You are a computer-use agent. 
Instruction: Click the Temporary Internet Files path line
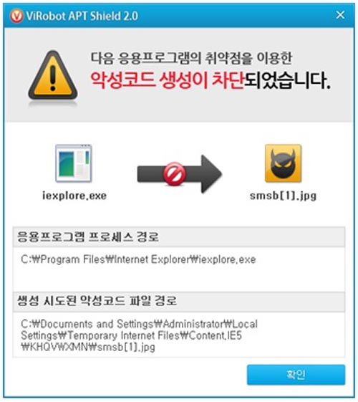coord(131,335)
